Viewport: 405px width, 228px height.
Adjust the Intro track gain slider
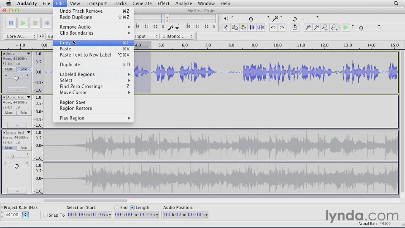tap(16, 78)
